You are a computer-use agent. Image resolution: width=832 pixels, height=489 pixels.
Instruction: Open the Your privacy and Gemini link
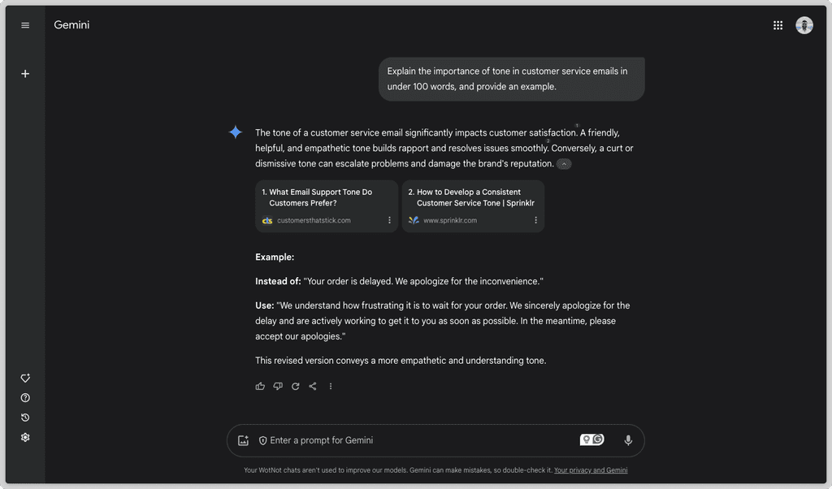coord(592,470)
